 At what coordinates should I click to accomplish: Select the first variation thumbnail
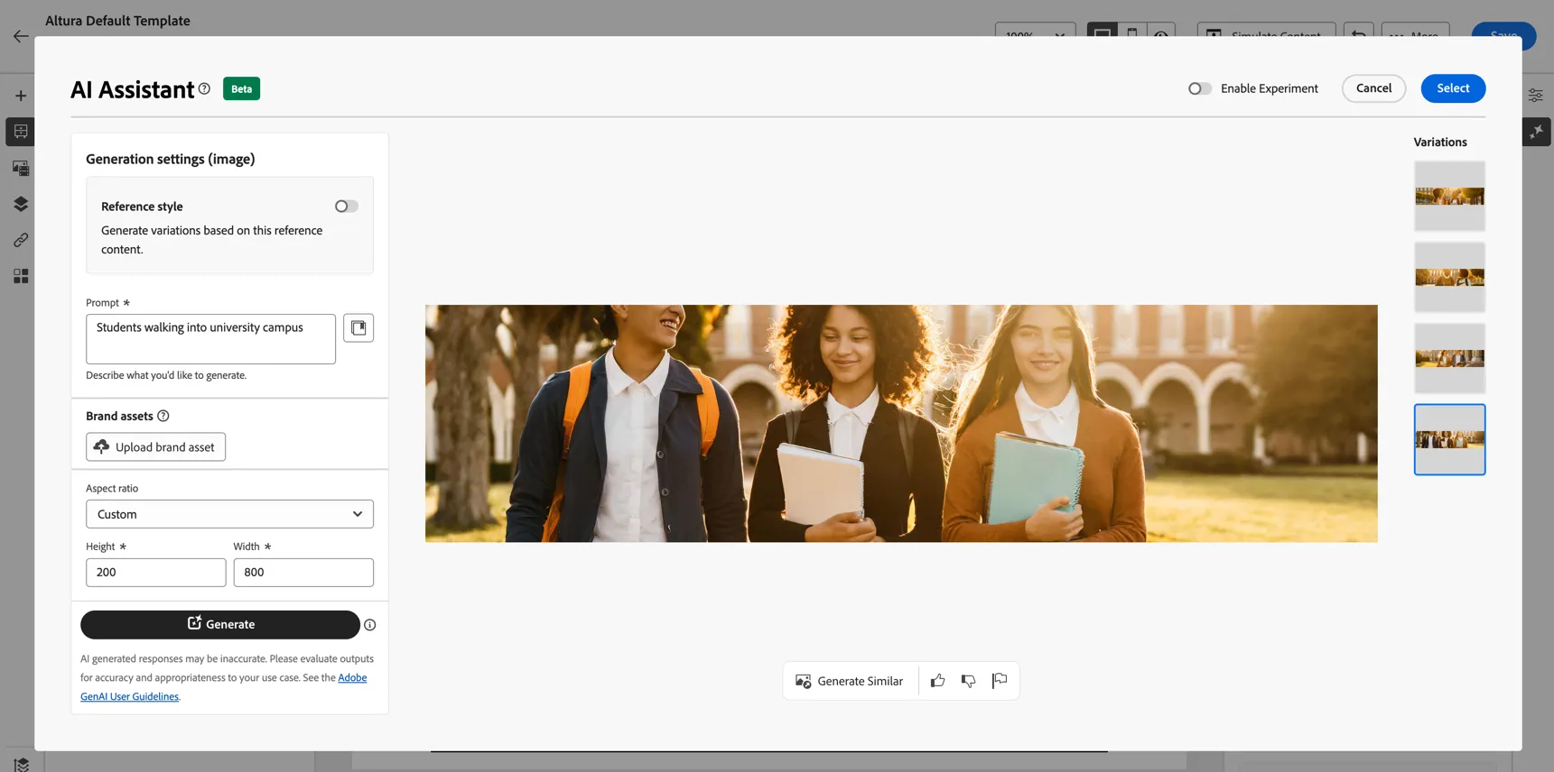coord(1449,197)
